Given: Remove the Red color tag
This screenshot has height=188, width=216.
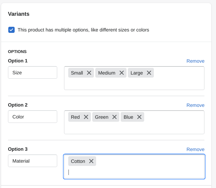Looking at the screenshot, I should tap(86, 117).
